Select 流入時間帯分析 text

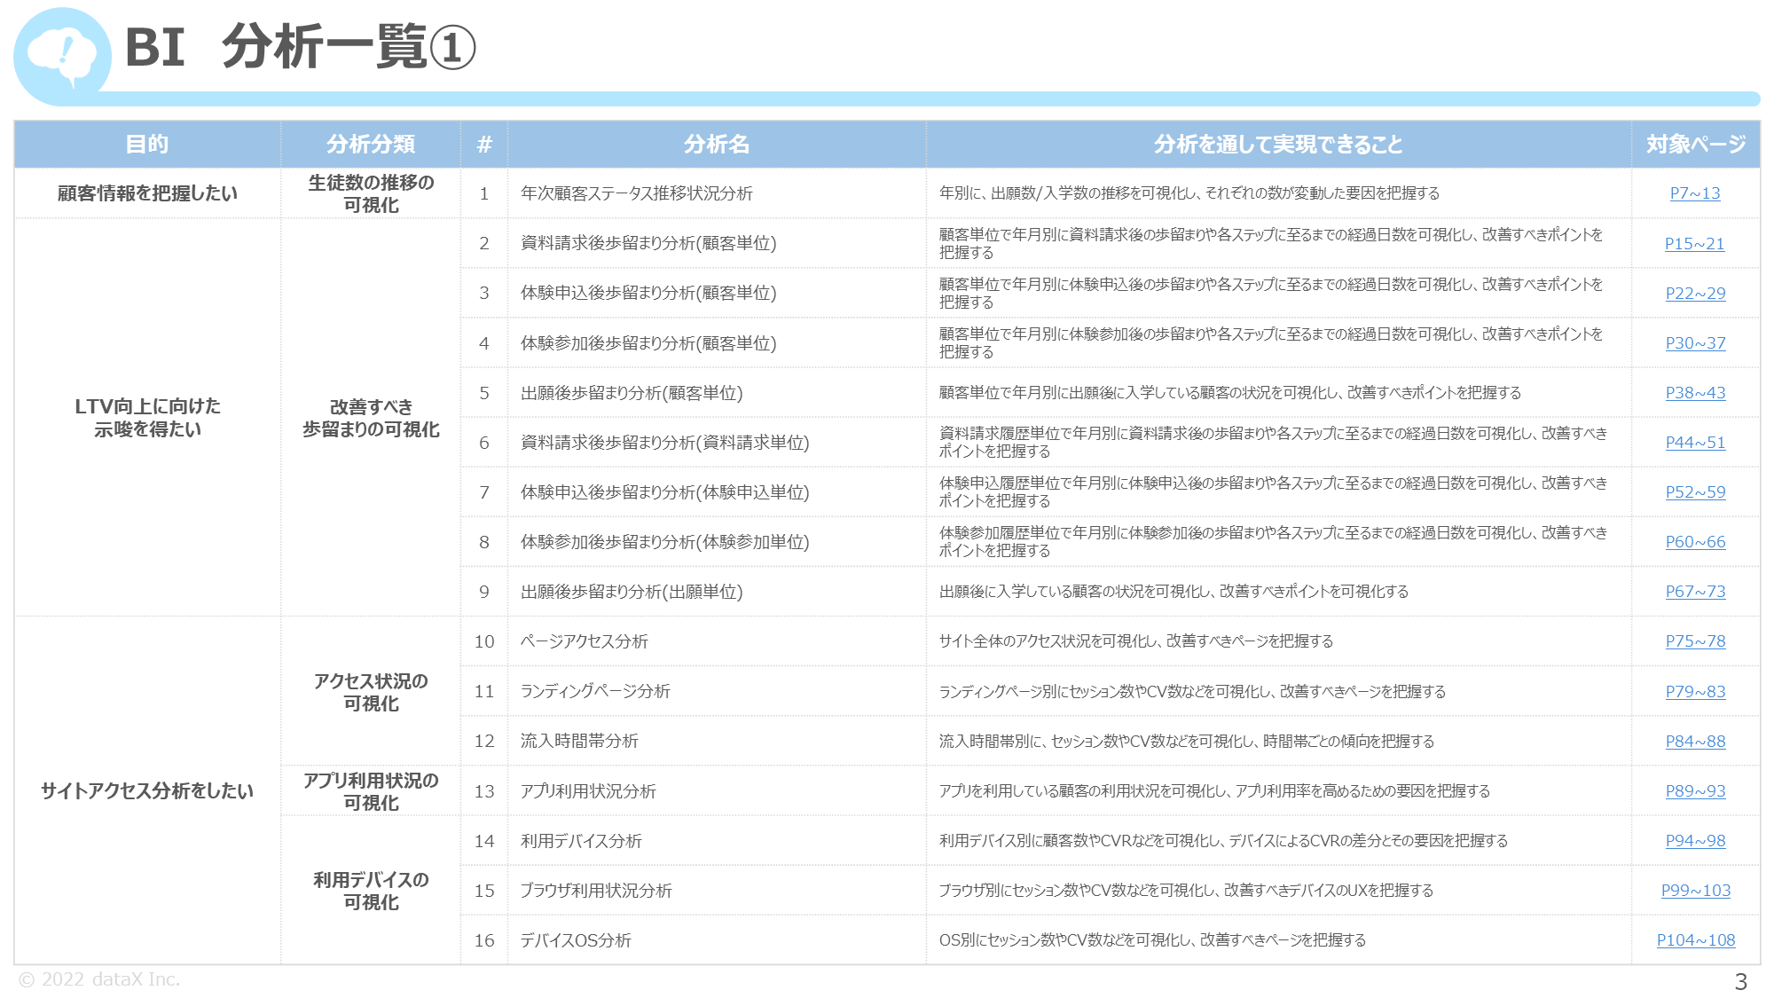579,741
